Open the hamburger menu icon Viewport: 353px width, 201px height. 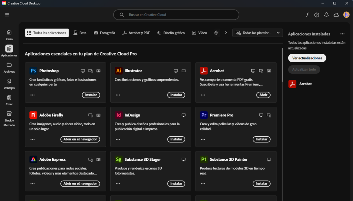coord(7,15)
